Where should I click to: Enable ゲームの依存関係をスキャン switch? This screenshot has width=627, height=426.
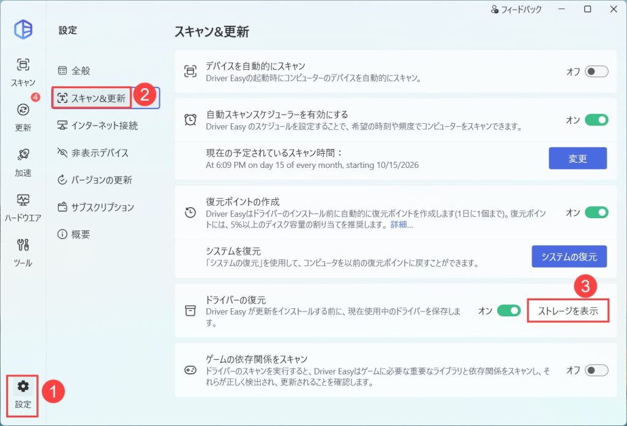pyautogui.click(x=596, y=370)
